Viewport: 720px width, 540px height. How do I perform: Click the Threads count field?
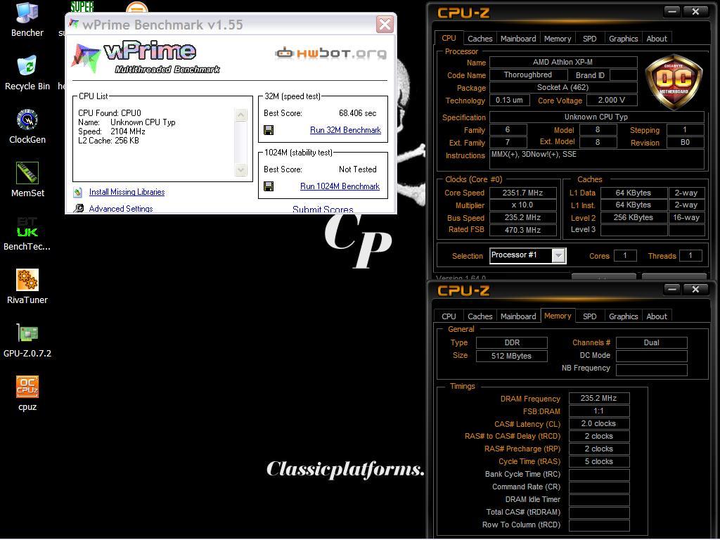point(690,256)
